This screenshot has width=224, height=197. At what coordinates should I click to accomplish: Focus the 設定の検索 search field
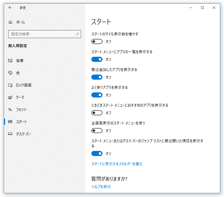click(45, 34)
